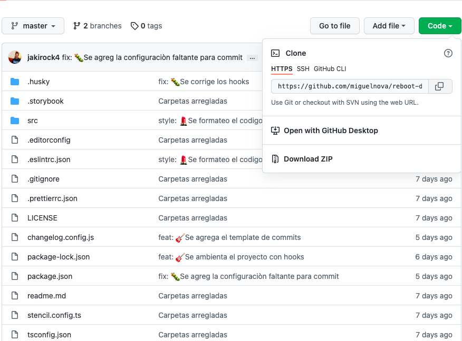Select the HTTPS clone tab
This screenshot has height=341, width=462.
[x=282, y=69]
